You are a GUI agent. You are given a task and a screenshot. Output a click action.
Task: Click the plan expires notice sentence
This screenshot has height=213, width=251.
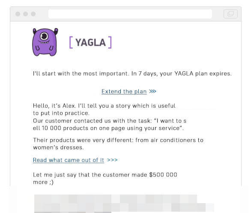click(132, 74)
